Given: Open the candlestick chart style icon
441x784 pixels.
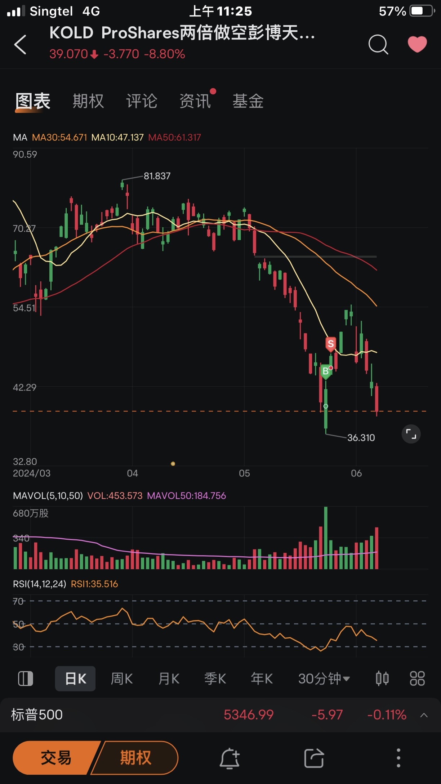Looking at the screenshot, I should [x=382, y=678].
